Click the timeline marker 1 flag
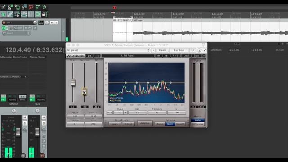The width and height of the screenshot is (288, 162). 114,8
